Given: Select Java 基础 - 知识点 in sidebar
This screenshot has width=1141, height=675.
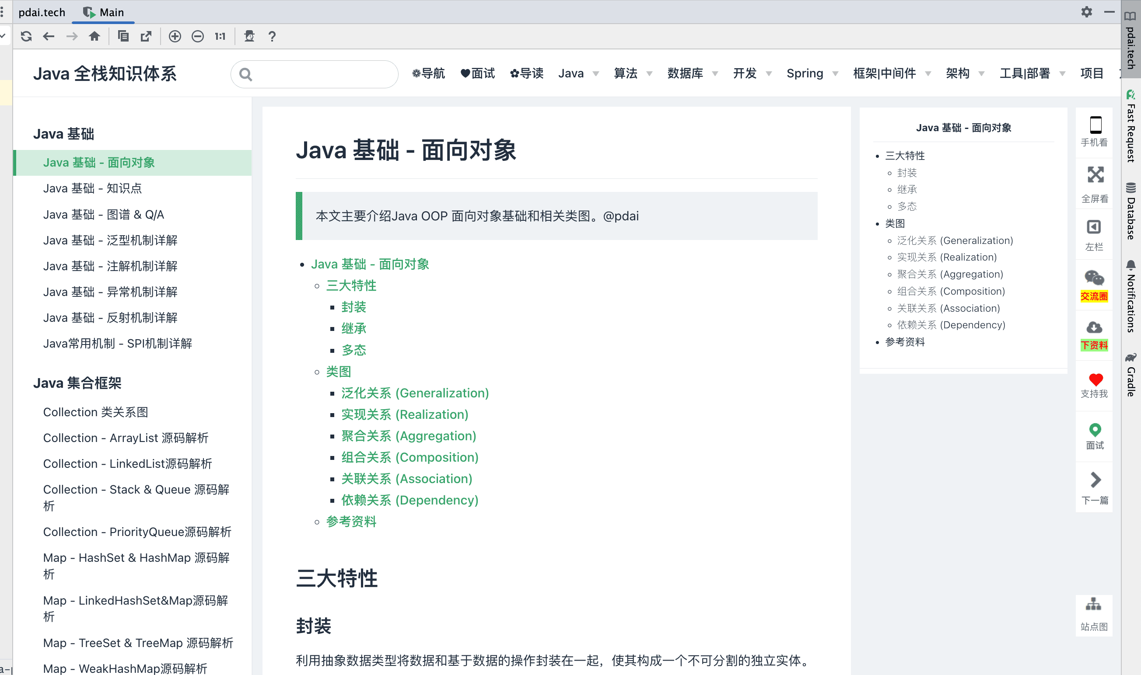Looking at the screenshot, I should 92,188.
